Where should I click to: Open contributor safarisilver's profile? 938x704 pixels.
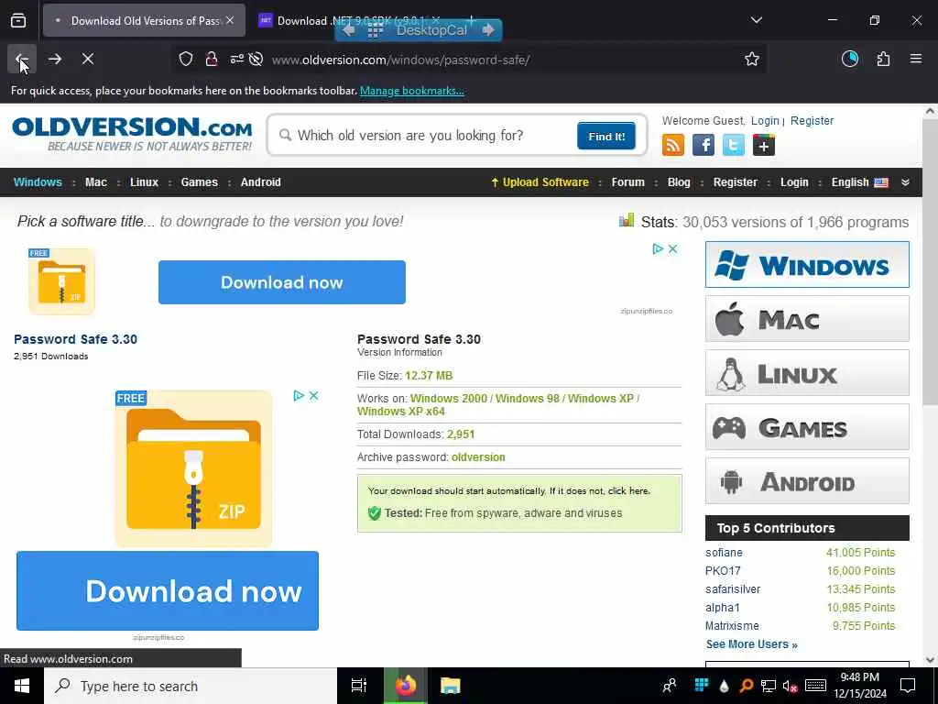[733, 589]
